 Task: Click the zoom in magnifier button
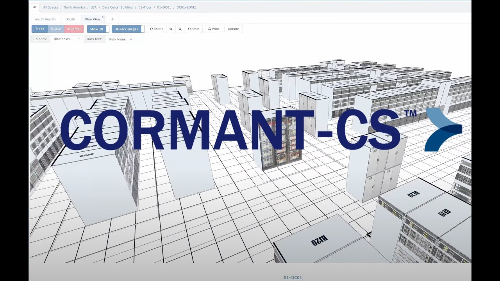180,29
